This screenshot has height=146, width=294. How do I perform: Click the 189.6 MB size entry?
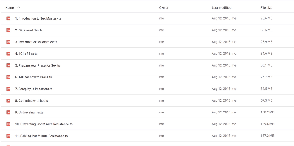pos(267,124)
